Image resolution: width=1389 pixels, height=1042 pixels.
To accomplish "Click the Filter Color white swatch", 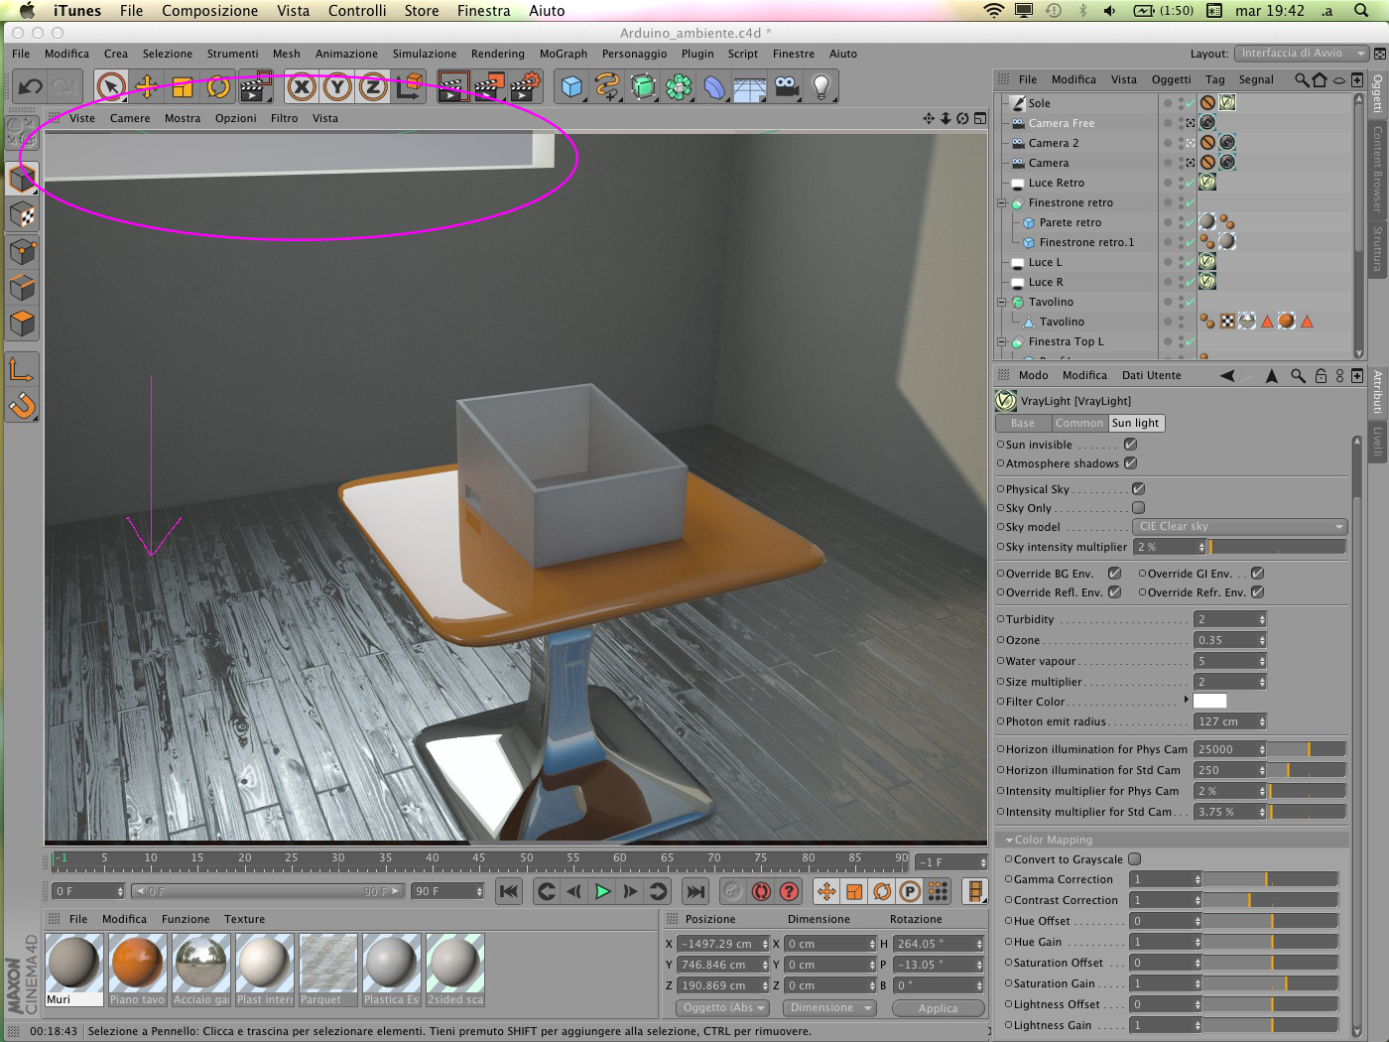I will pos(1209,701).
